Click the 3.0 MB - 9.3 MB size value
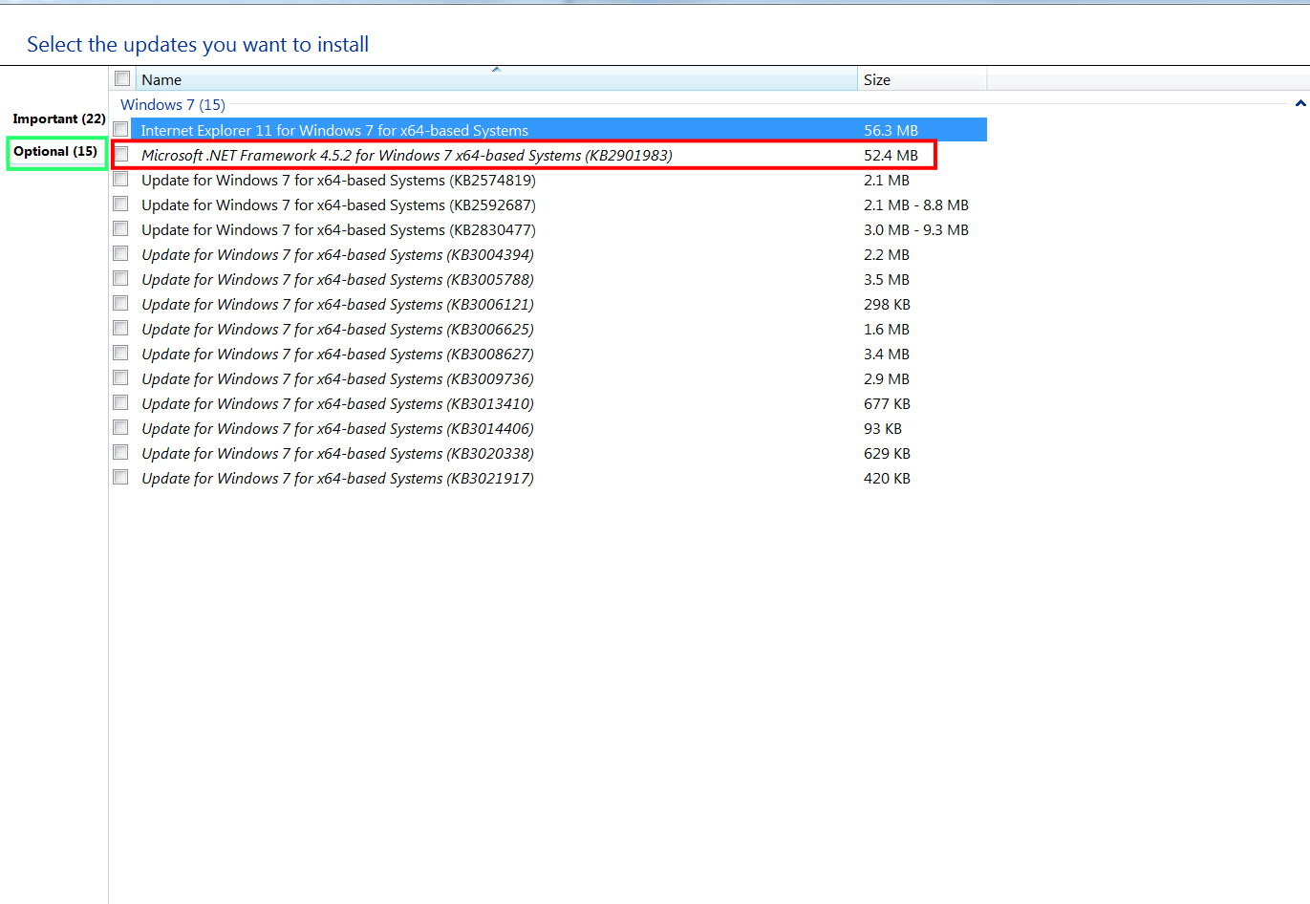1310x904 pixels. (916, 229)
